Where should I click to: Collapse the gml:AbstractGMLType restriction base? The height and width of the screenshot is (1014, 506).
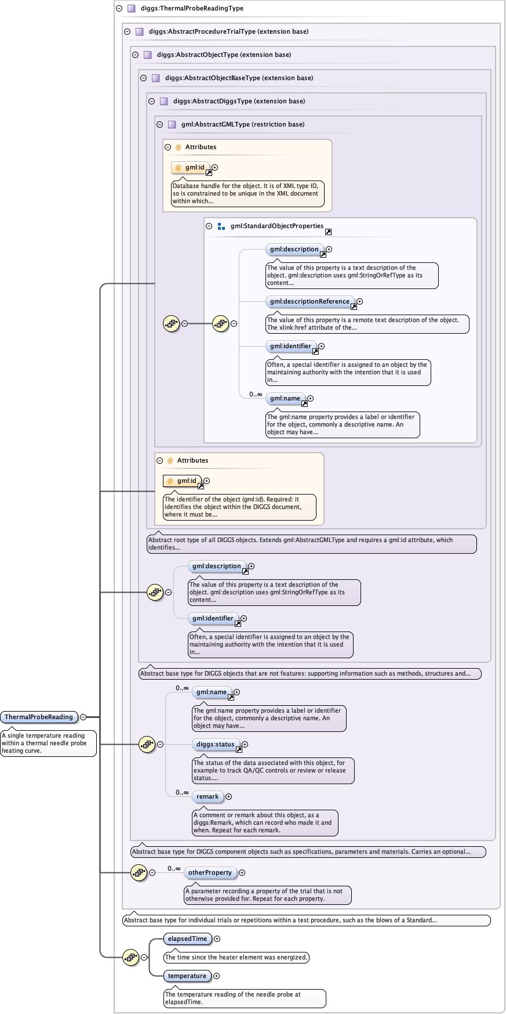tap(160, 125)
